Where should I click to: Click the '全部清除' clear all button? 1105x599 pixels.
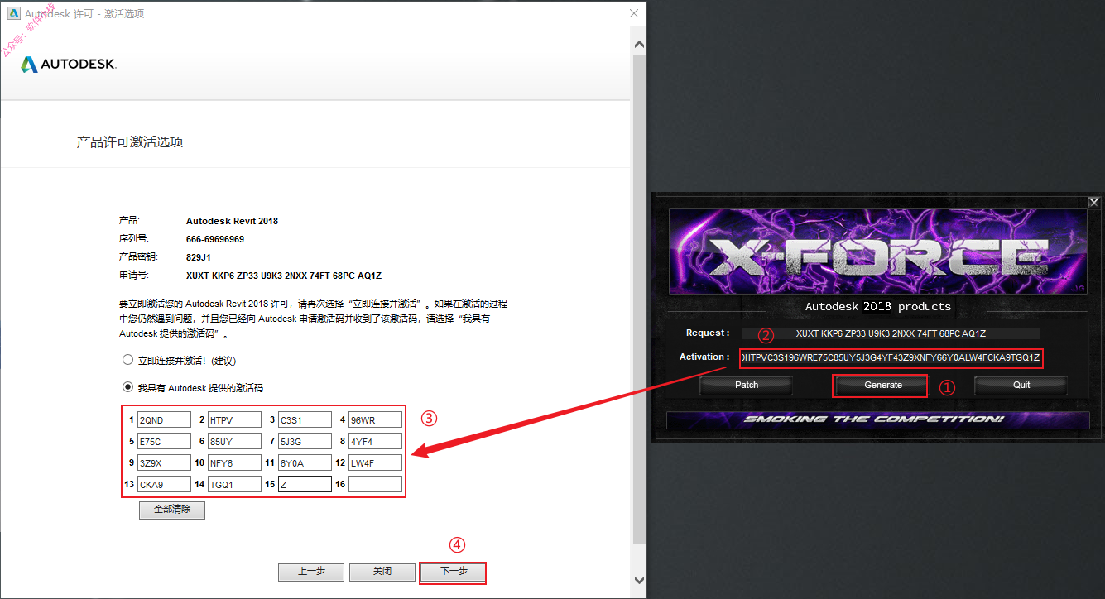pos(172,510)
